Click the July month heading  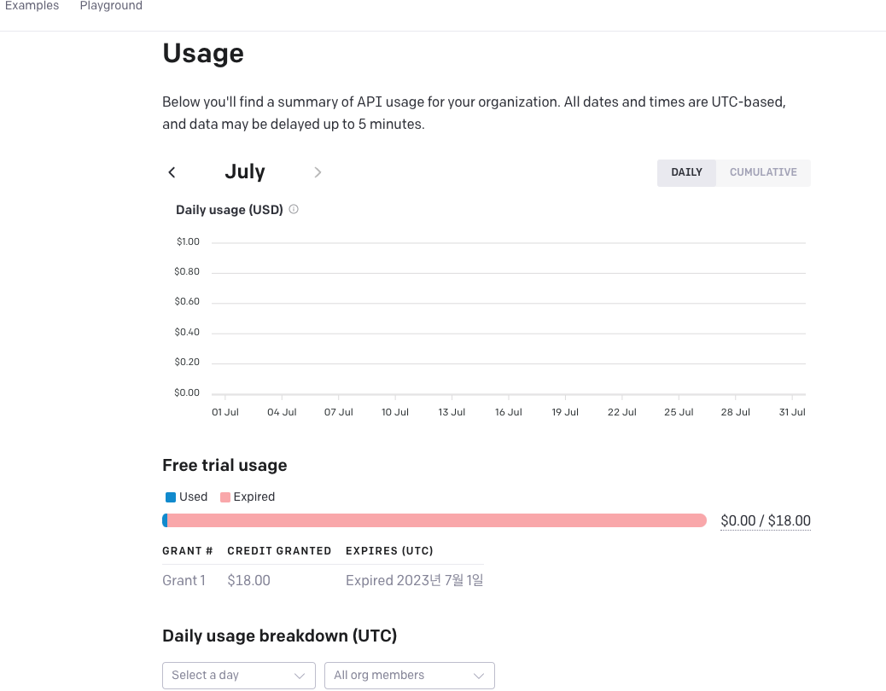245,171
